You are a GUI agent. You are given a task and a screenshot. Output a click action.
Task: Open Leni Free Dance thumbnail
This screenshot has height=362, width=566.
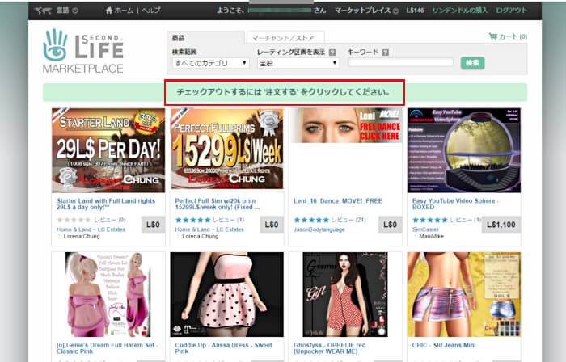tap(346, 125)
